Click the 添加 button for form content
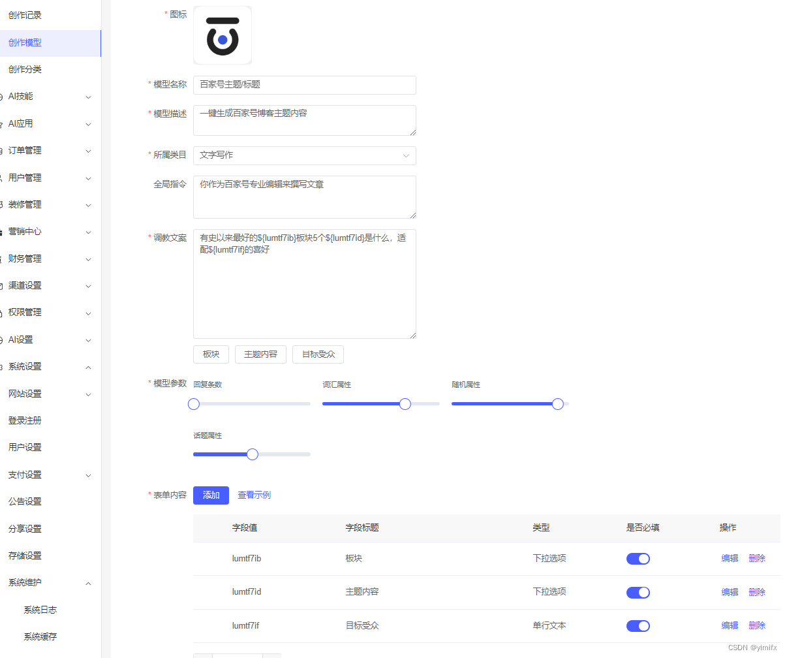Image resolution: width=787 pixels, height=658 pixels. (211, 495)
